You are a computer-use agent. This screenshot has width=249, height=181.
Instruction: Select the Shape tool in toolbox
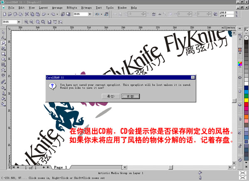click(3, 38)
